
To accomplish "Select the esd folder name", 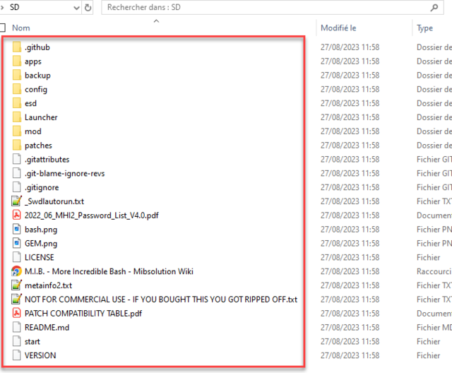I will (30, 103).
